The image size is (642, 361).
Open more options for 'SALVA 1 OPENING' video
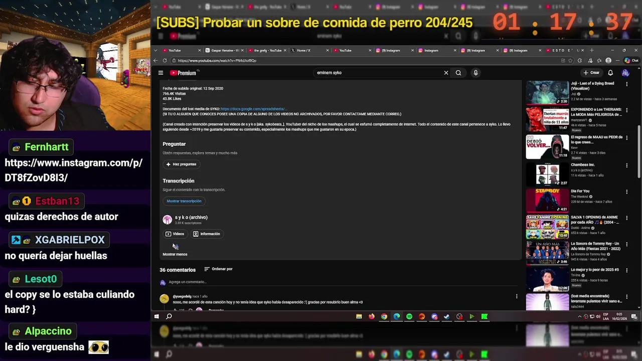pos(626,218)
